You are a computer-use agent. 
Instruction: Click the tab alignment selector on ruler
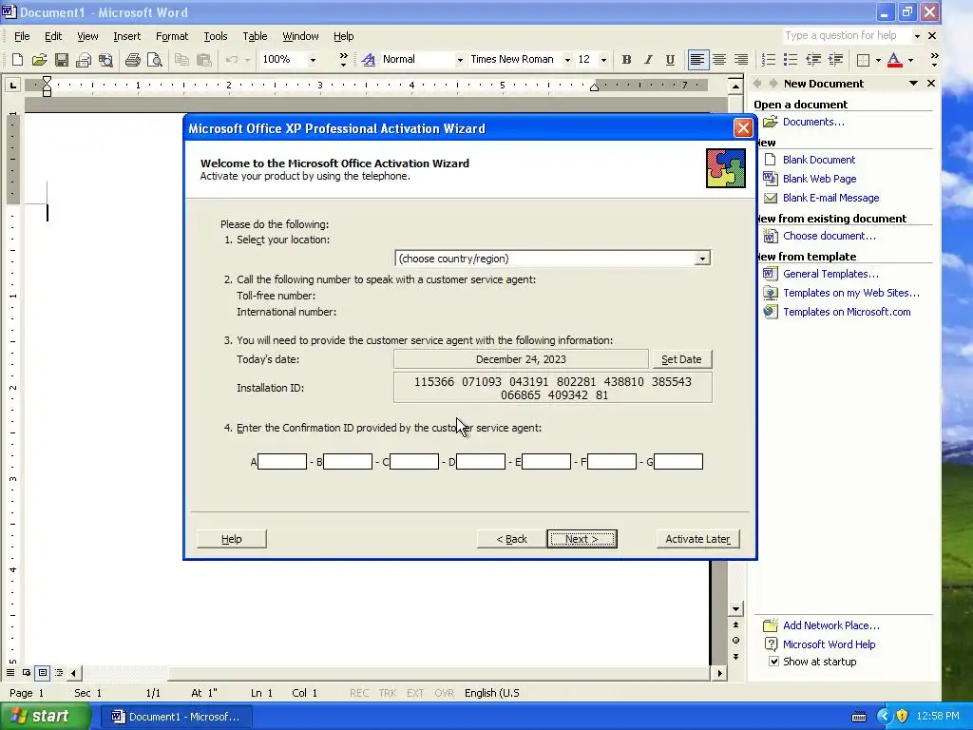(12, 85)
